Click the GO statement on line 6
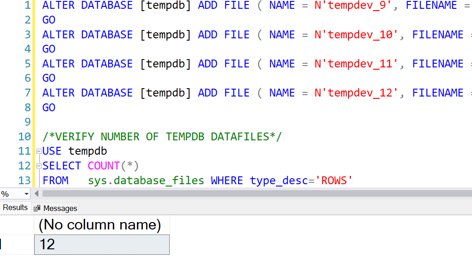472x265 pixels. pos(49,78)
